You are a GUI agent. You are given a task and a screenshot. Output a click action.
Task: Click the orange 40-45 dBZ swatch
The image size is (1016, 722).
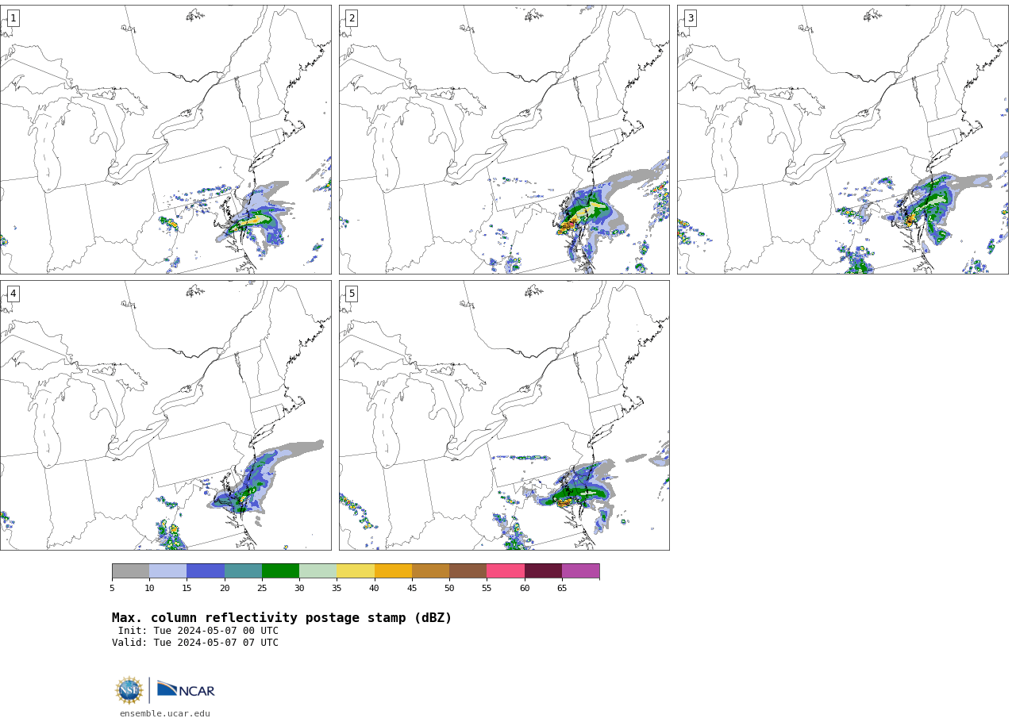point(393,571)
